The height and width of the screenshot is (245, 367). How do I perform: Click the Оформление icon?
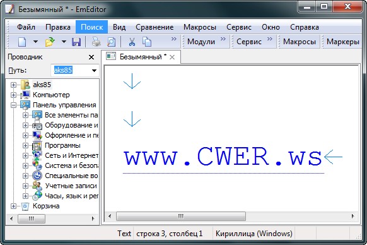[x=37, y=135]
